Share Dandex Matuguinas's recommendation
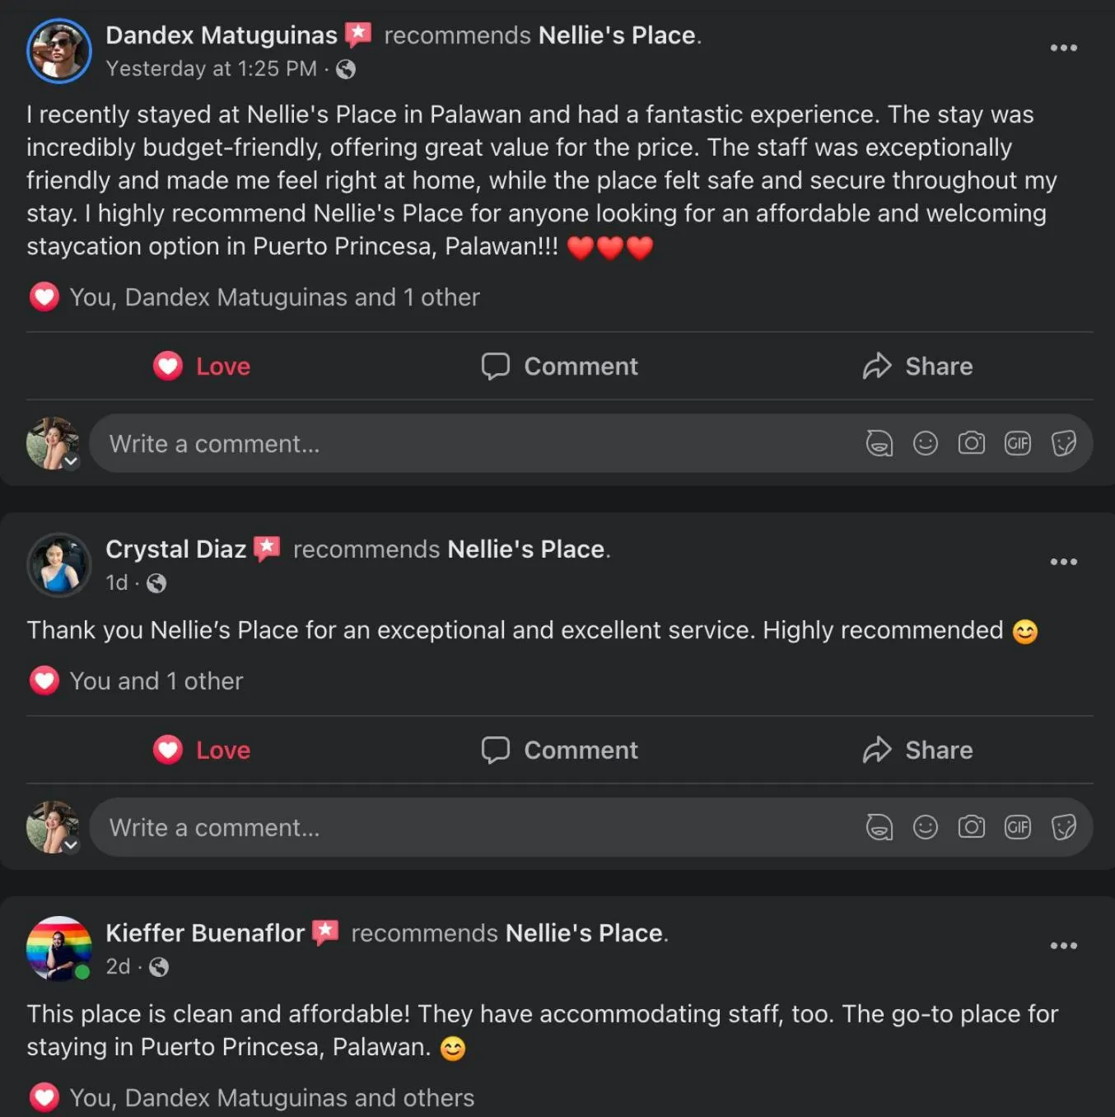 point(917,366)
